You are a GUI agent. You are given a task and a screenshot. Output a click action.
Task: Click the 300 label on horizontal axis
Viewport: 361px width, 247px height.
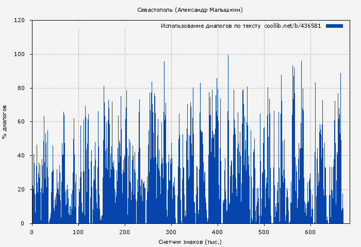(x=171, y=232)
